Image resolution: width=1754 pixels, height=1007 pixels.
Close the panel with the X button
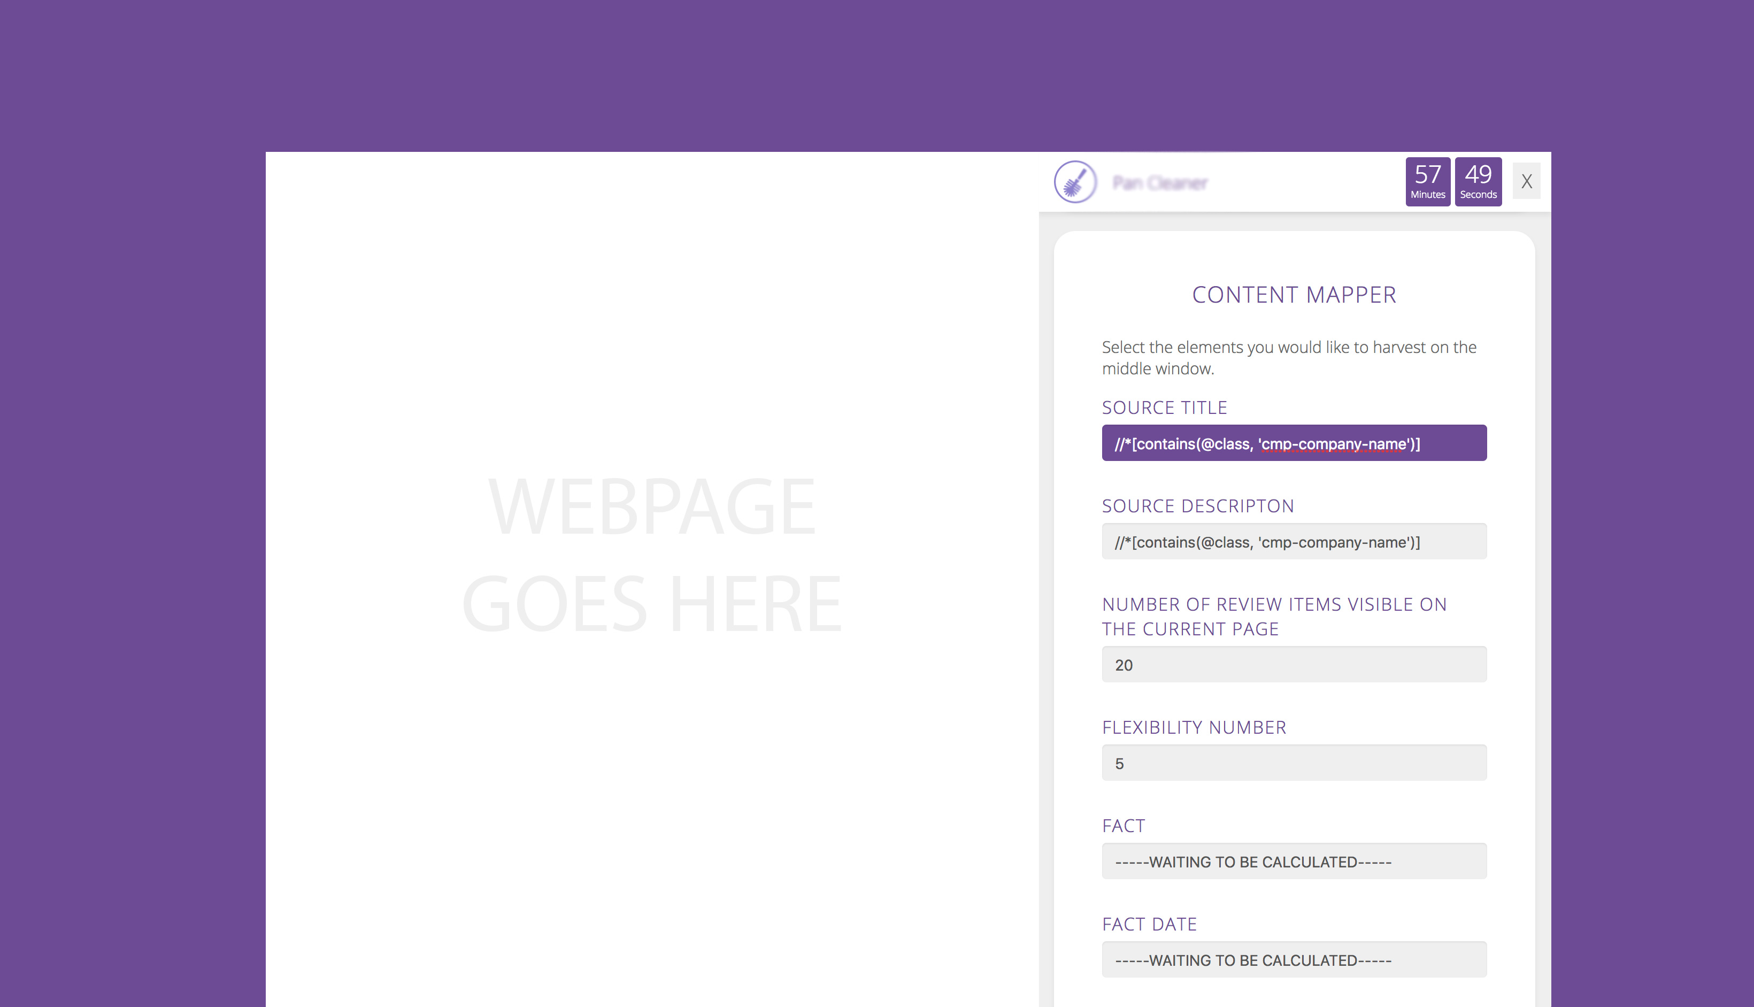(x=1527, y=181)
